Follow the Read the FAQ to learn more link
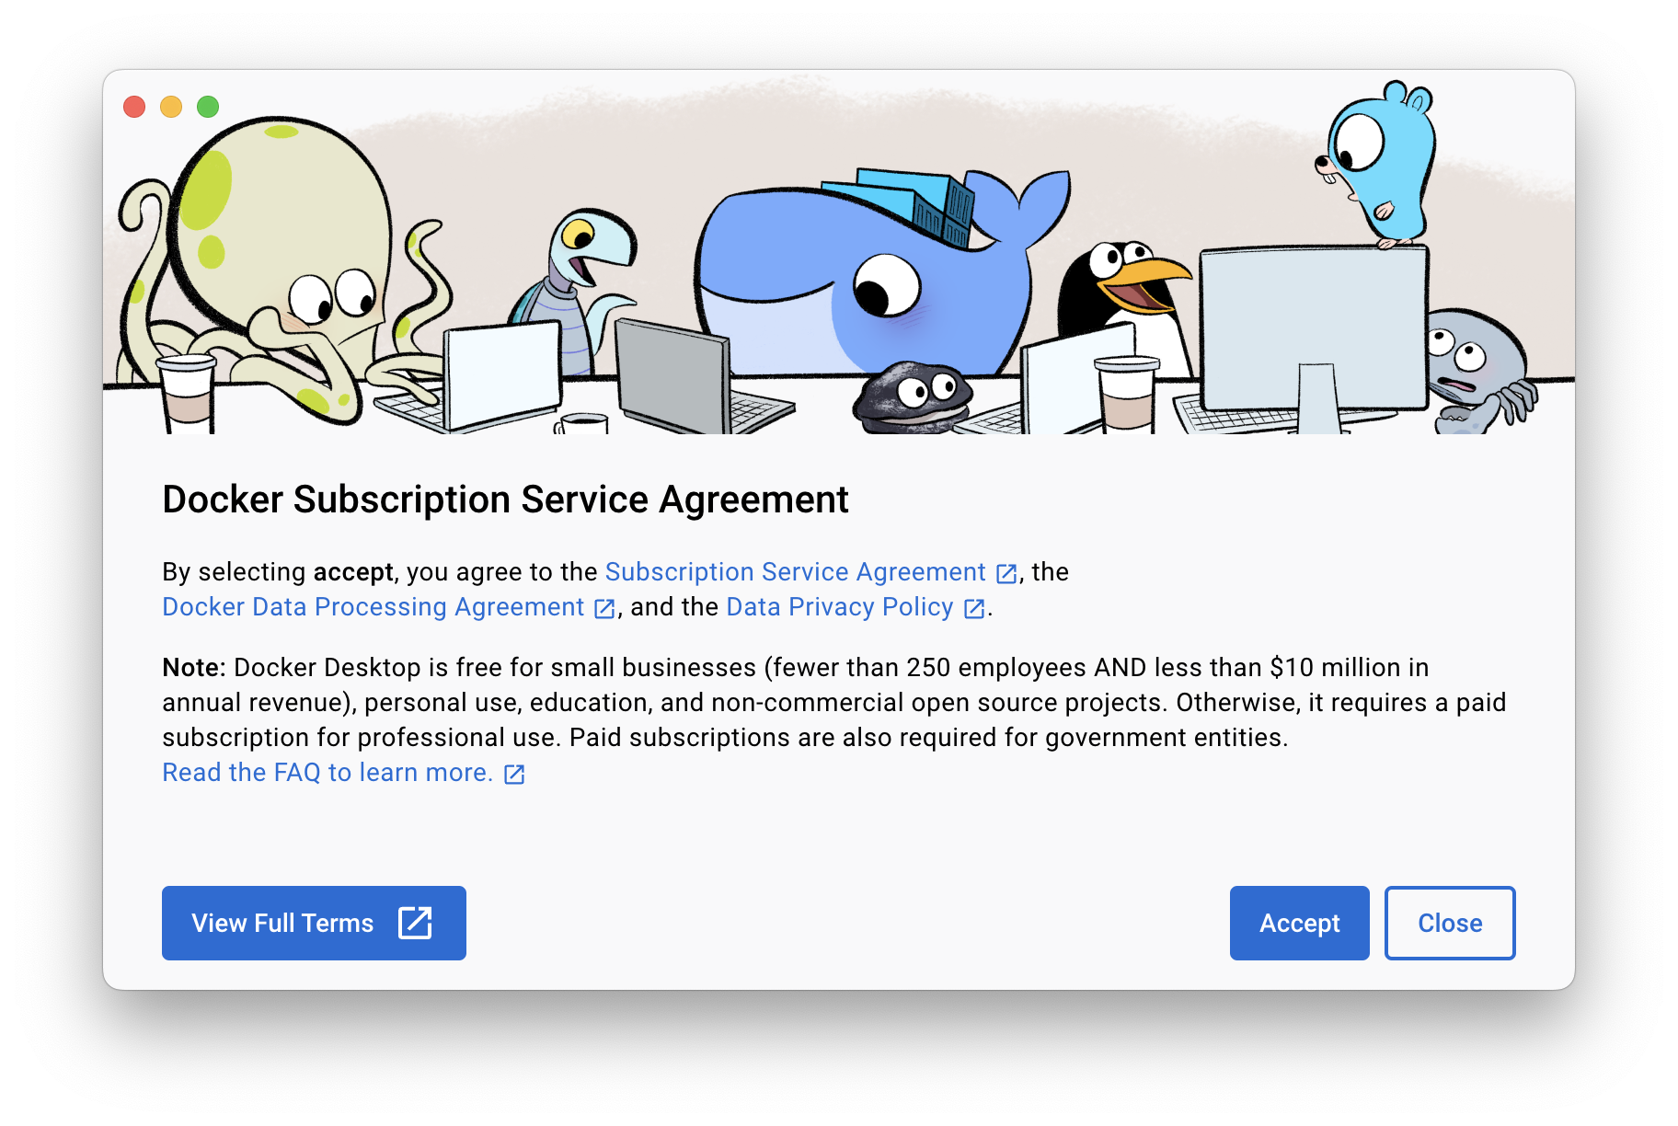Image resolution: width=1678 pixels, height=1126 pixels. 328,773
